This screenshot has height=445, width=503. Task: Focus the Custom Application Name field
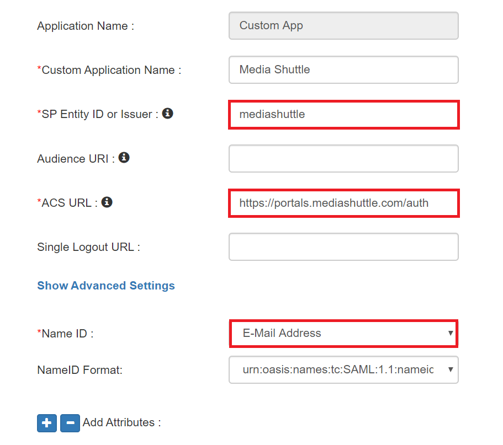343,70
